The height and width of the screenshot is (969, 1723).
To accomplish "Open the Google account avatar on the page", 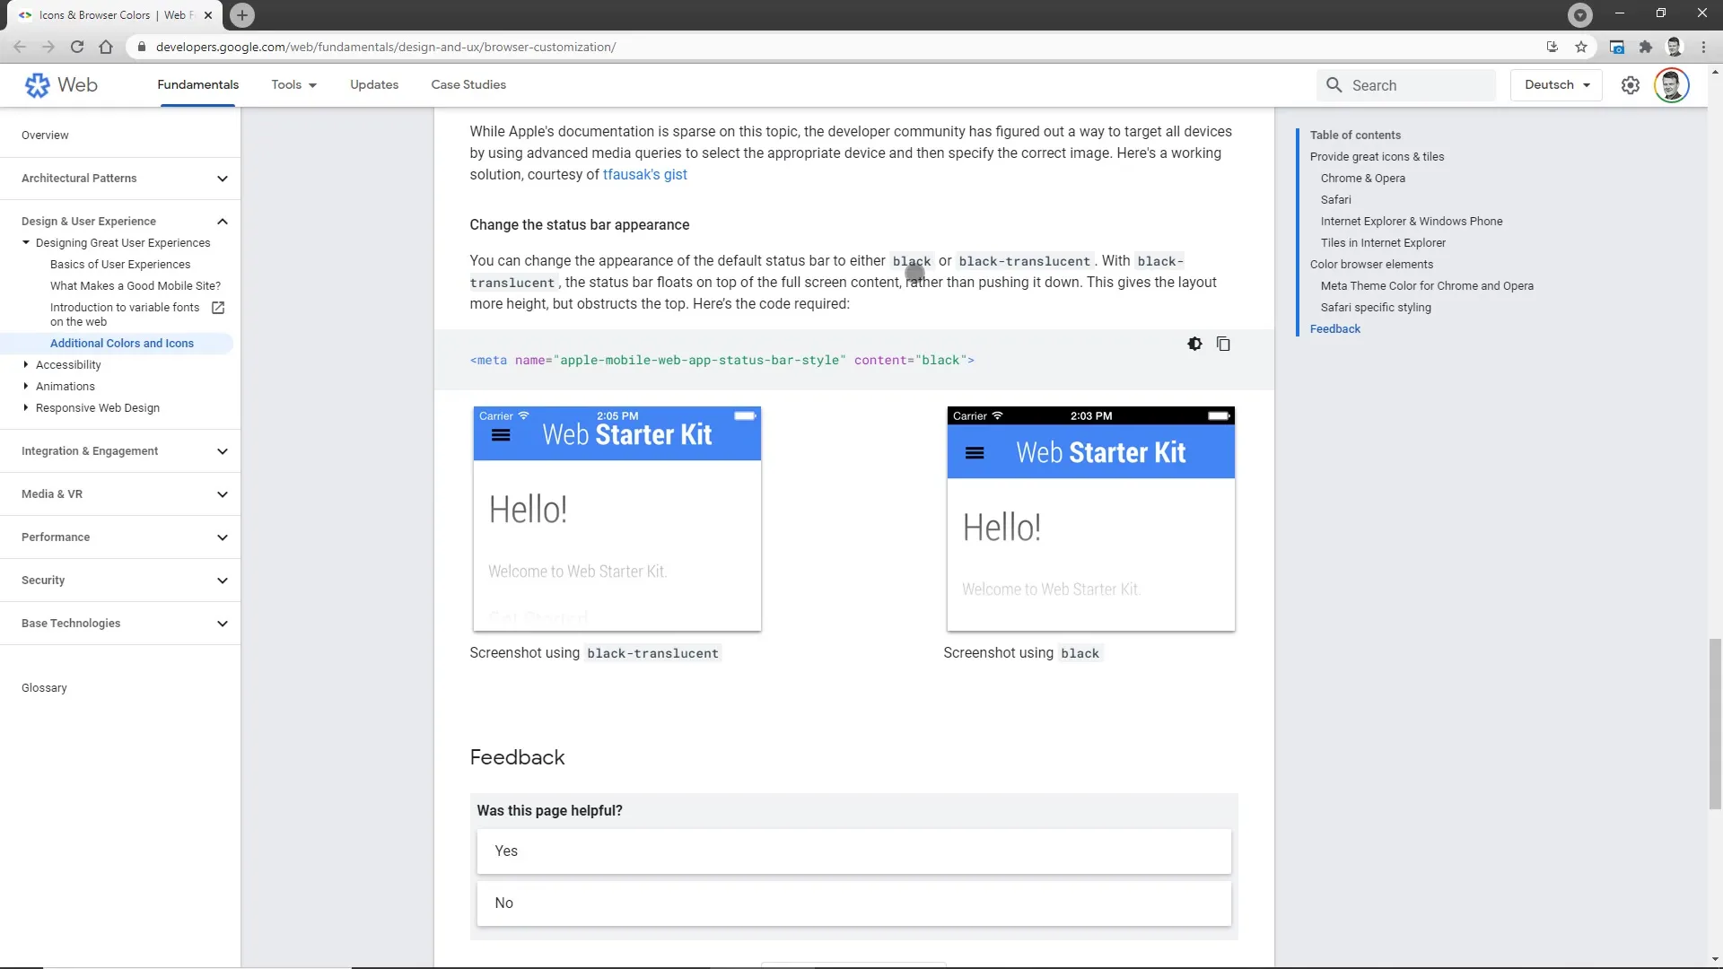I will 1672,85.
